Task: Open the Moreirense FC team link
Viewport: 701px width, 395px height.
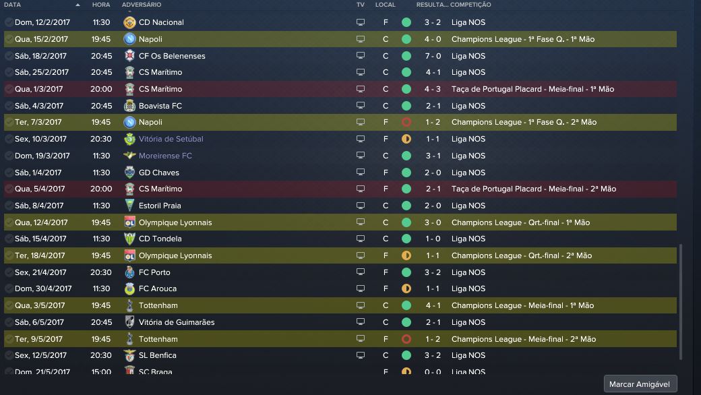Action: [165, 156]
